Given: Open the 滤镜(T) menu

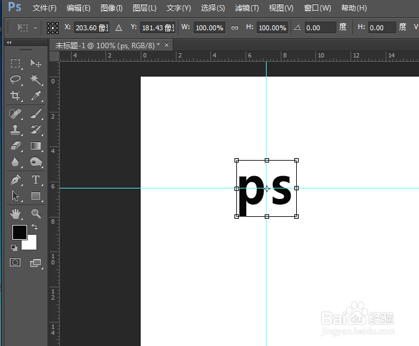Looking at the screenshot, I should (x=247, y=8).
